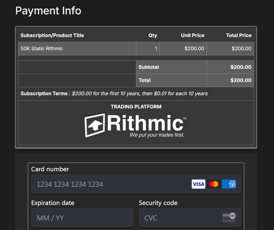Click the 'Subscription/Product Title' column header
The image size is (274, 230).
click(52, 35)
